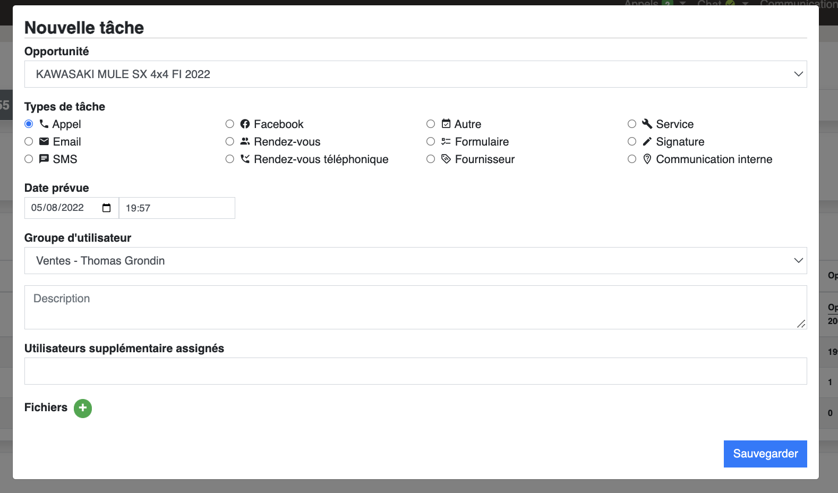Click the time field showing 19:57
This screenshot has width=838, height=493.
[177, 208]
